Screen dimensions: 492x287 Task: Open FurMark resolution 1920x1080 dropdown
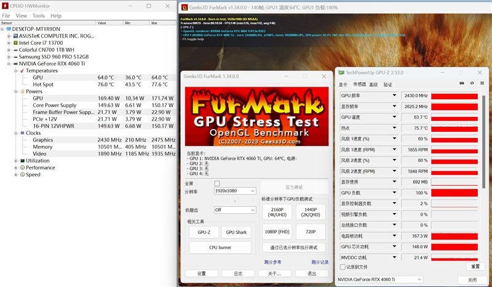click(x=235, y=191)
